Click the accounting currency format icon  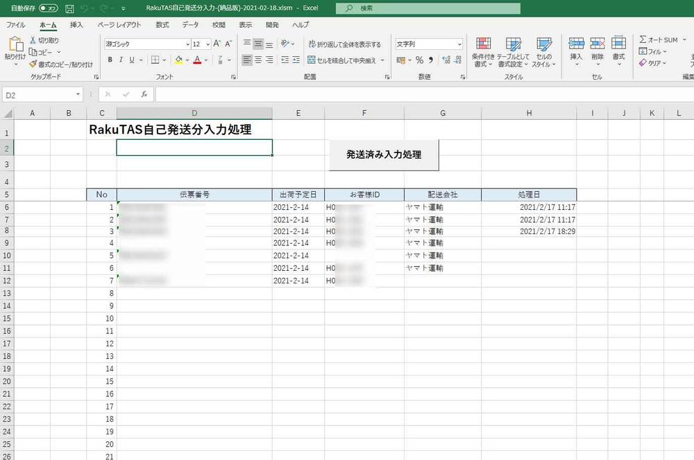click(401, 60)
